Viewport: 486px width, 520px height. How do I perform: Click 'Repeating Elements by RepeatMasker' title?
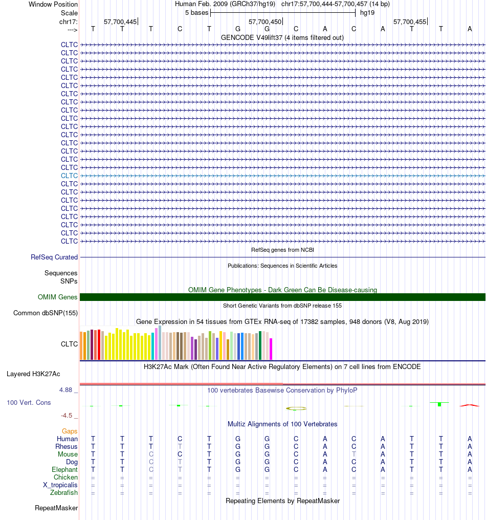(x=282, y=501)
